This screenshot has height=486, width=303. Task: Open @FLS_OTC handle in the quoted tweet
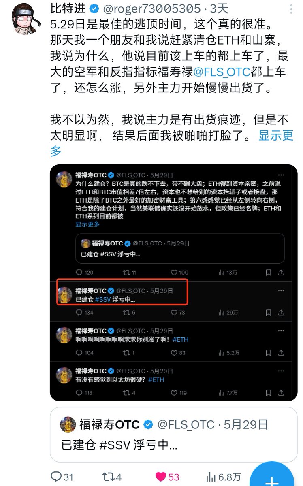tap(186, 424)
